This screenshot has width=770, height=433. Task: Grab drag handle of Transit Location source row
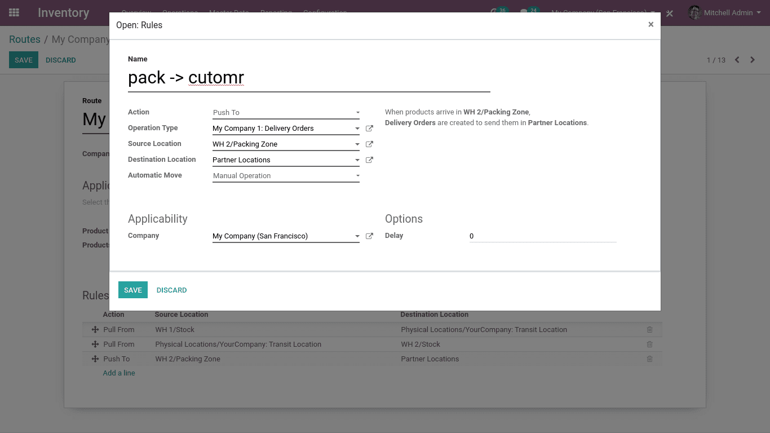click(95, 344)
